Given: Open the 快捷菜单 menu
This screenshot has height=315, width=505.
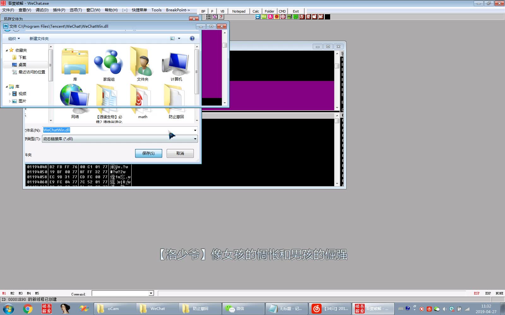Looking at the screenshot, I should 140,10.
